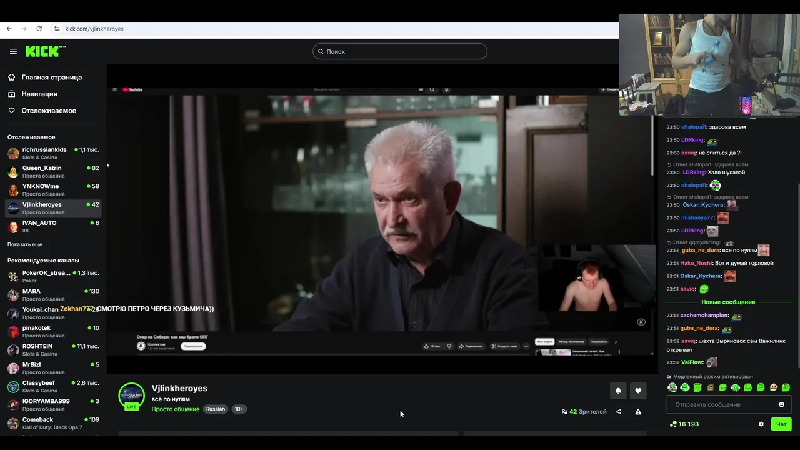The height and width of the screenshot is (450, 800).
Task: Click the Russian language tag
Action: point(216,409)
